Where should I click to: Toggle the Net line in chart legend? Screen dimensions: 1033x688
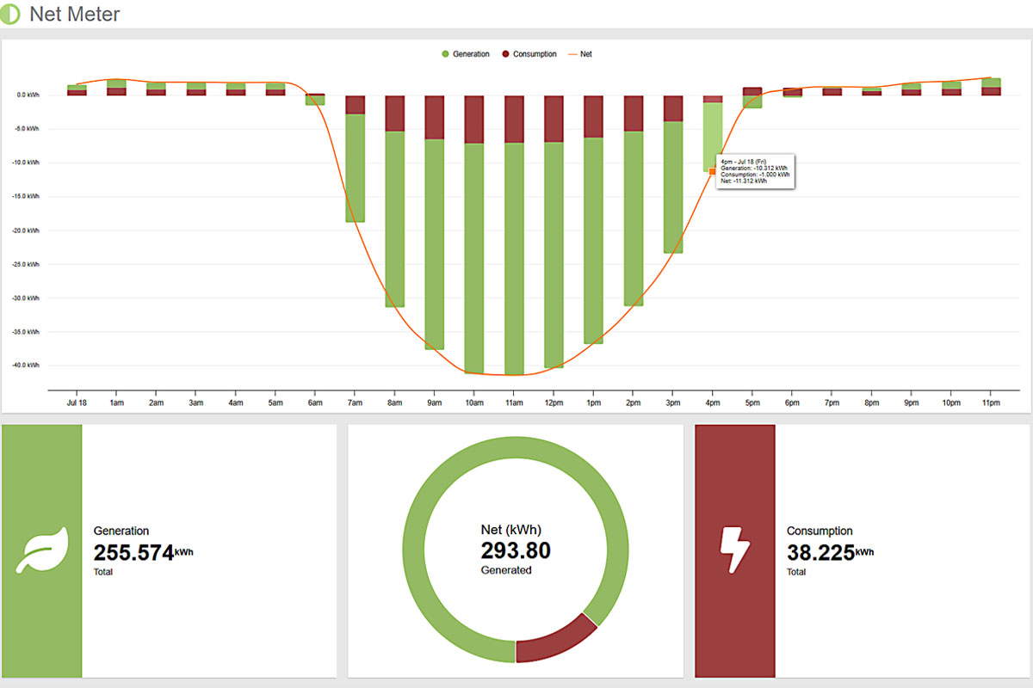580,54
